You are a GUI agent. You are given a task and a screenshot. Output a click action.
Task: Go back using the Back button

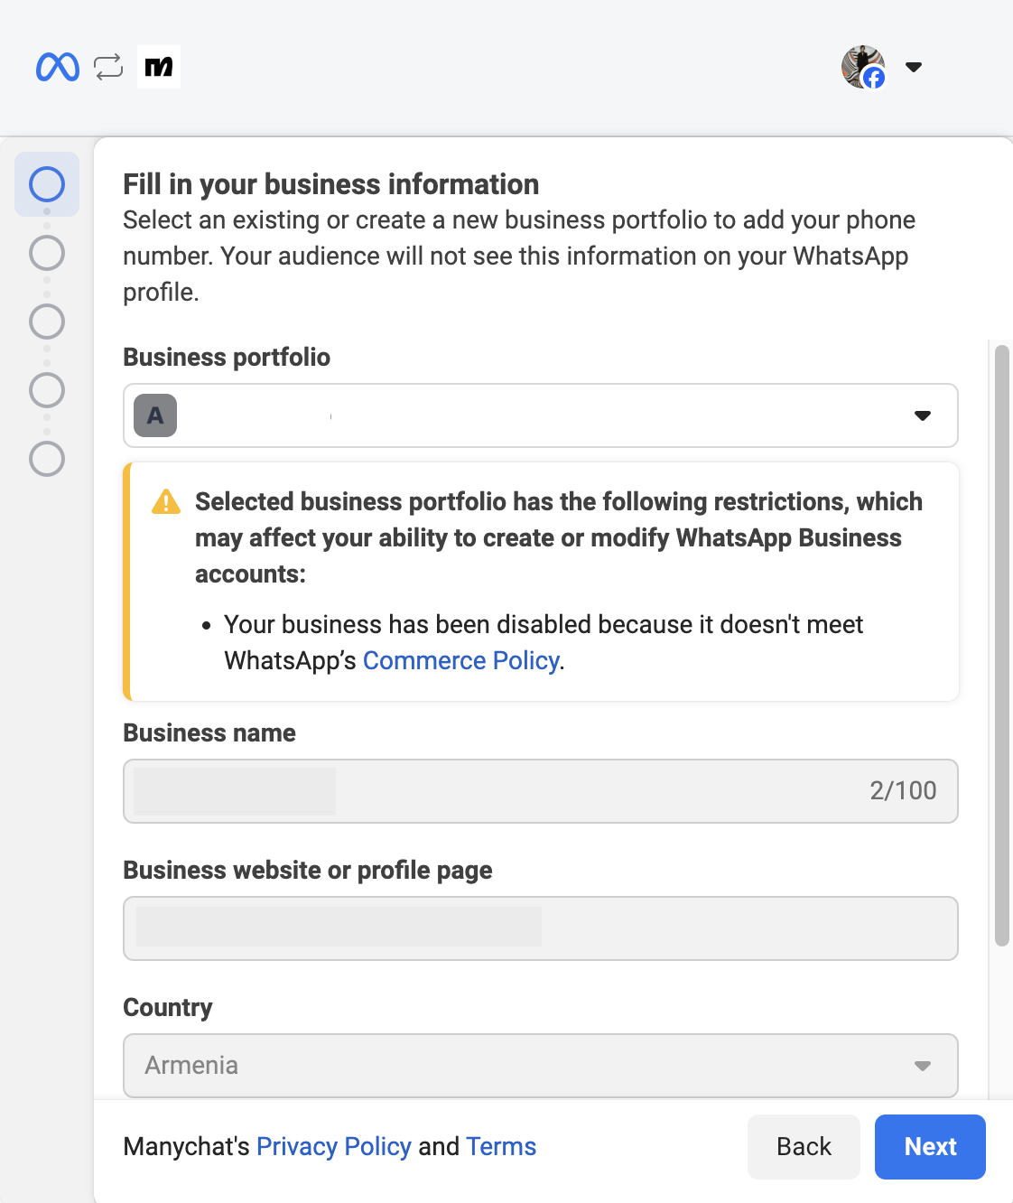[x=804, y=1147]
